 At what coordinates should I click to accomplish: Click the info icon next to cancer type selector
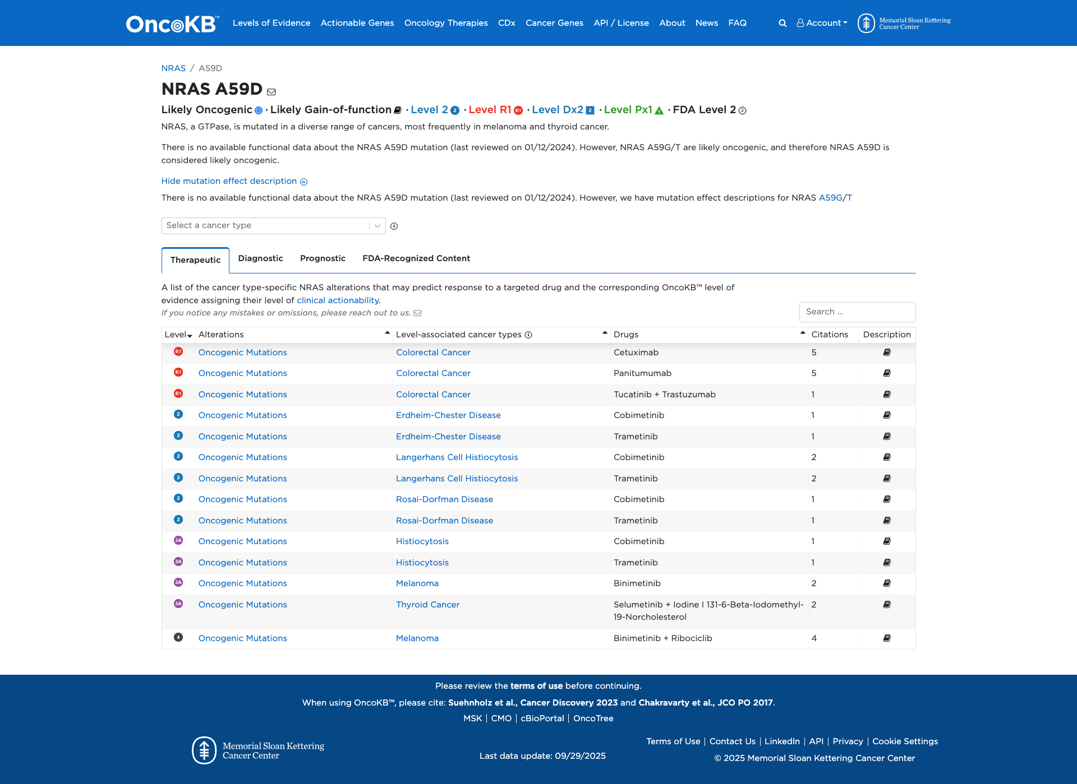[x=394, y=226]
